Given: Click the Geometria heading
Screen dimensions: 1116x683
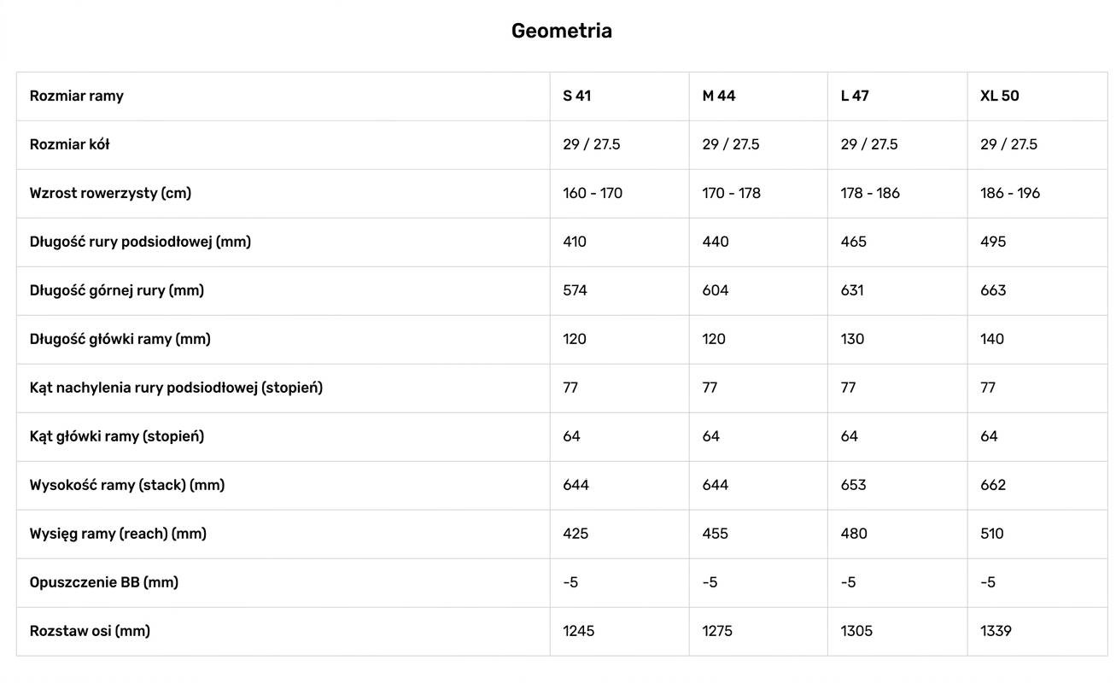Looking at the screenshot, I should coord(561,31).
